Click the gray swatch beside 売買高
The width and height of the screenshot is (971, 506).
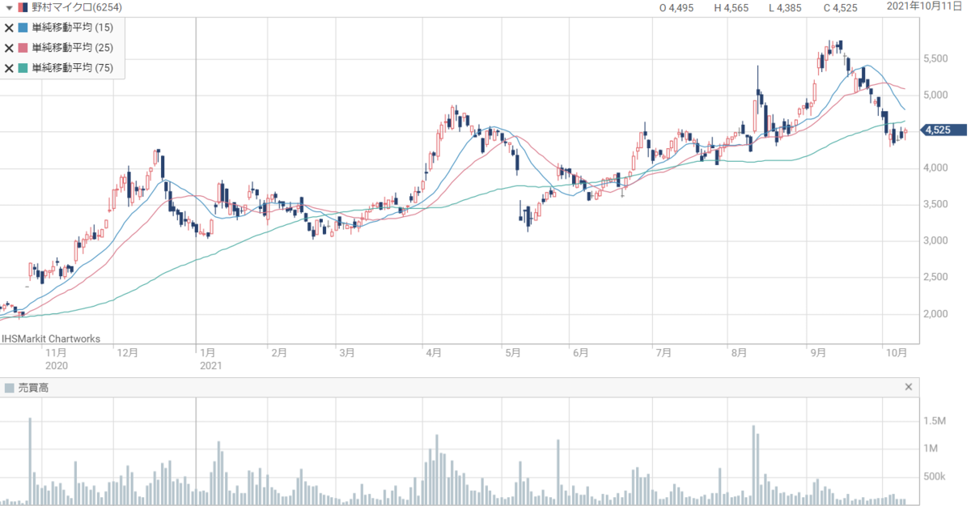tap(9, 389)
